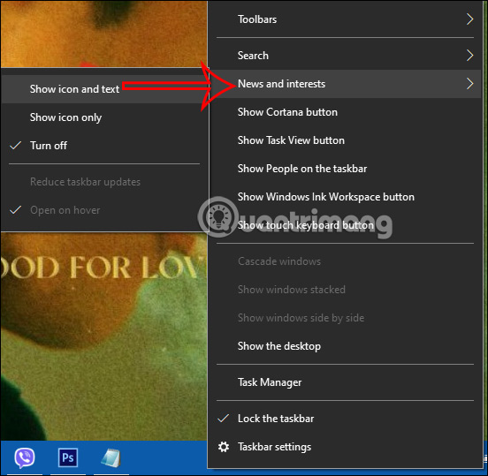Open the Toolbars menu entry
Image resolution: width=488 pixels, height=476 pixels.
[345, 19]
